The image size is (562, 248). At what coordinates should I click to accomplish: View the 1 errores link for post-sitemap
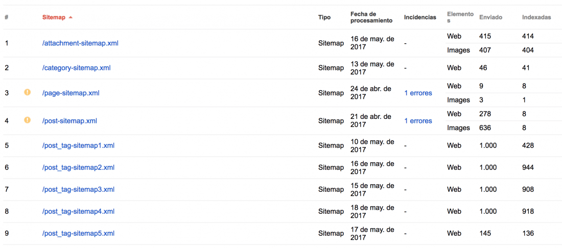click(x=418, y=121)
